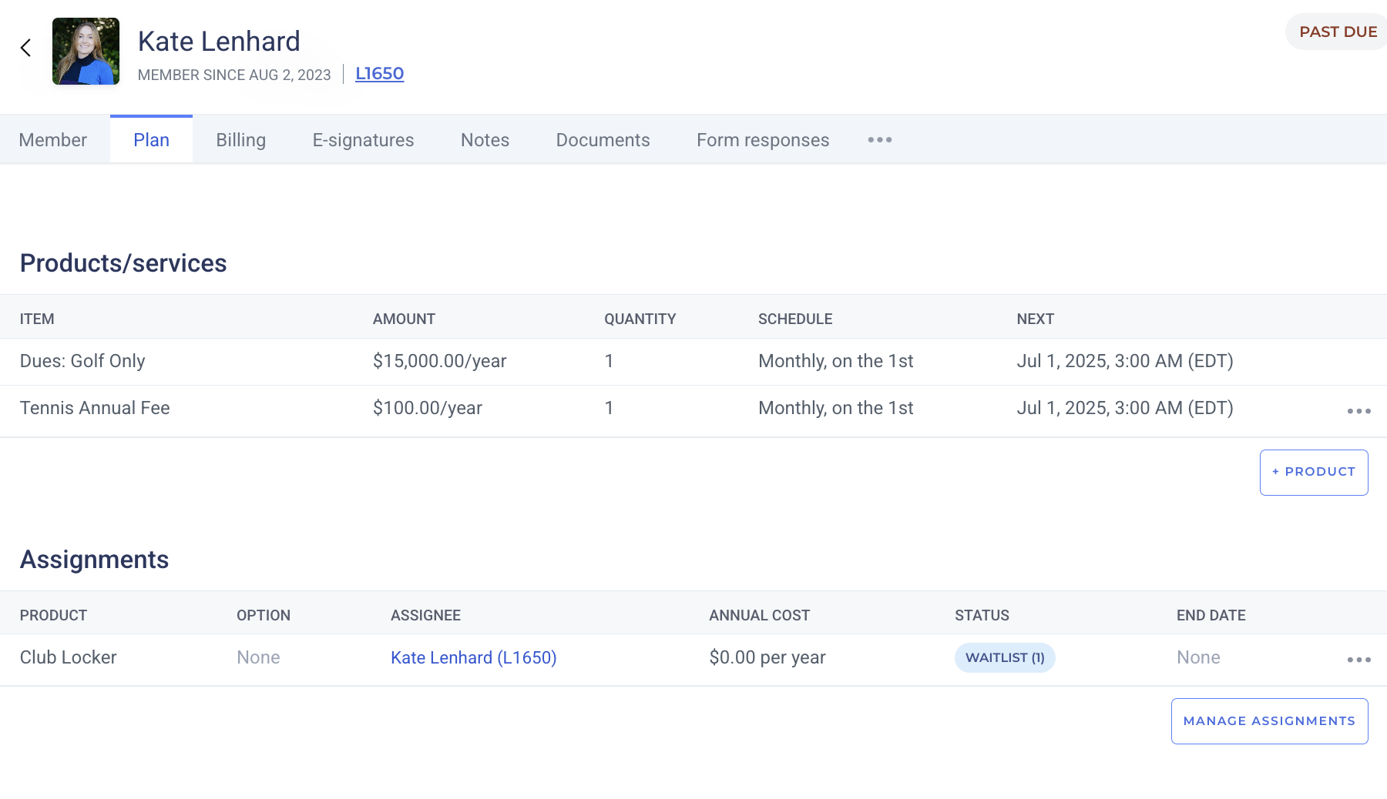The height and width of the screenshot is (799, 1387).
Task: Click the back arrow icon
Action: pyautogui.click(x=25, y=48)
